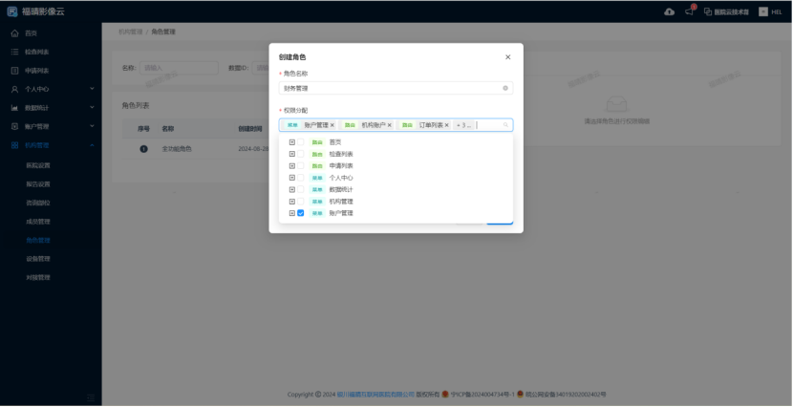The width and height of the screenshot is (793, 407).
Task: Tick the 数据统计 permission checkbox
Action: pyautogui.click(x=301, y=189)
